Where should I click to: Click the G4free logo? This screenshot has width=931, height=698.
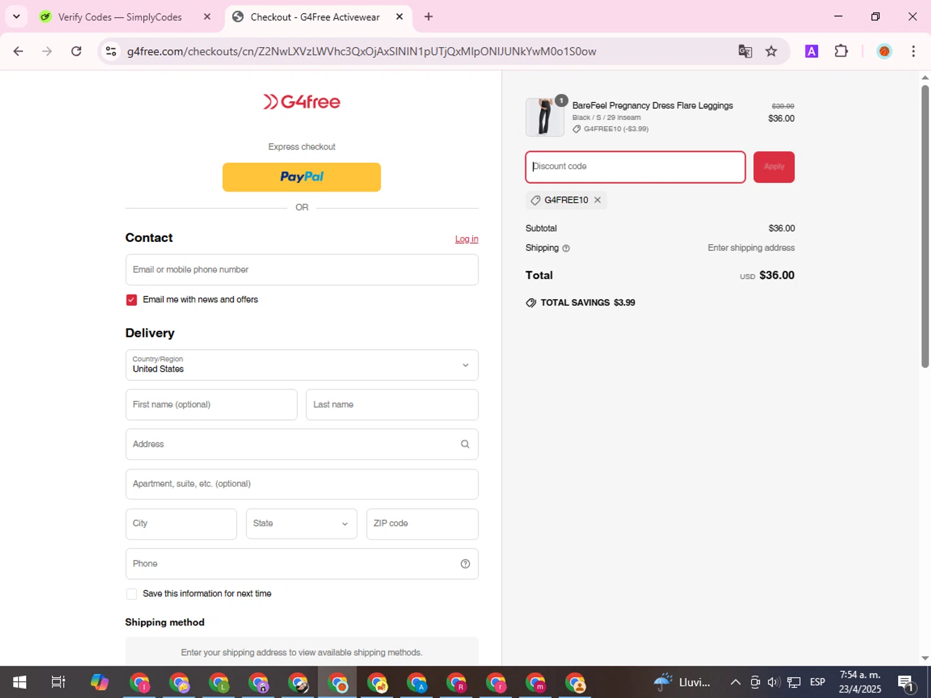302,102
